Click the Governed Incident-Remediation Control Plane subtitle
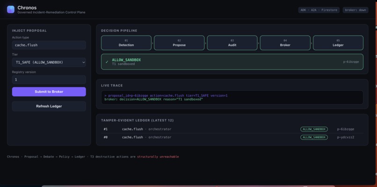The image size is (377, 187). pyautogui.click(x=51, y=12)
